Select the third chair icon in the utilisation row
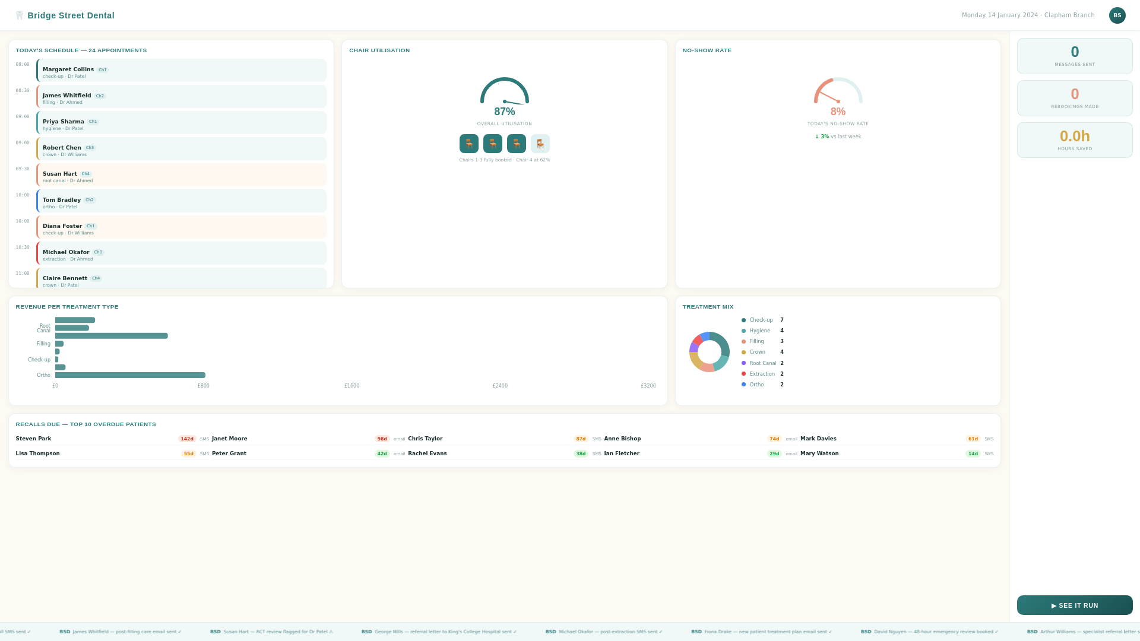This screenshot has width=1140, height=641. tap(517, 144)
